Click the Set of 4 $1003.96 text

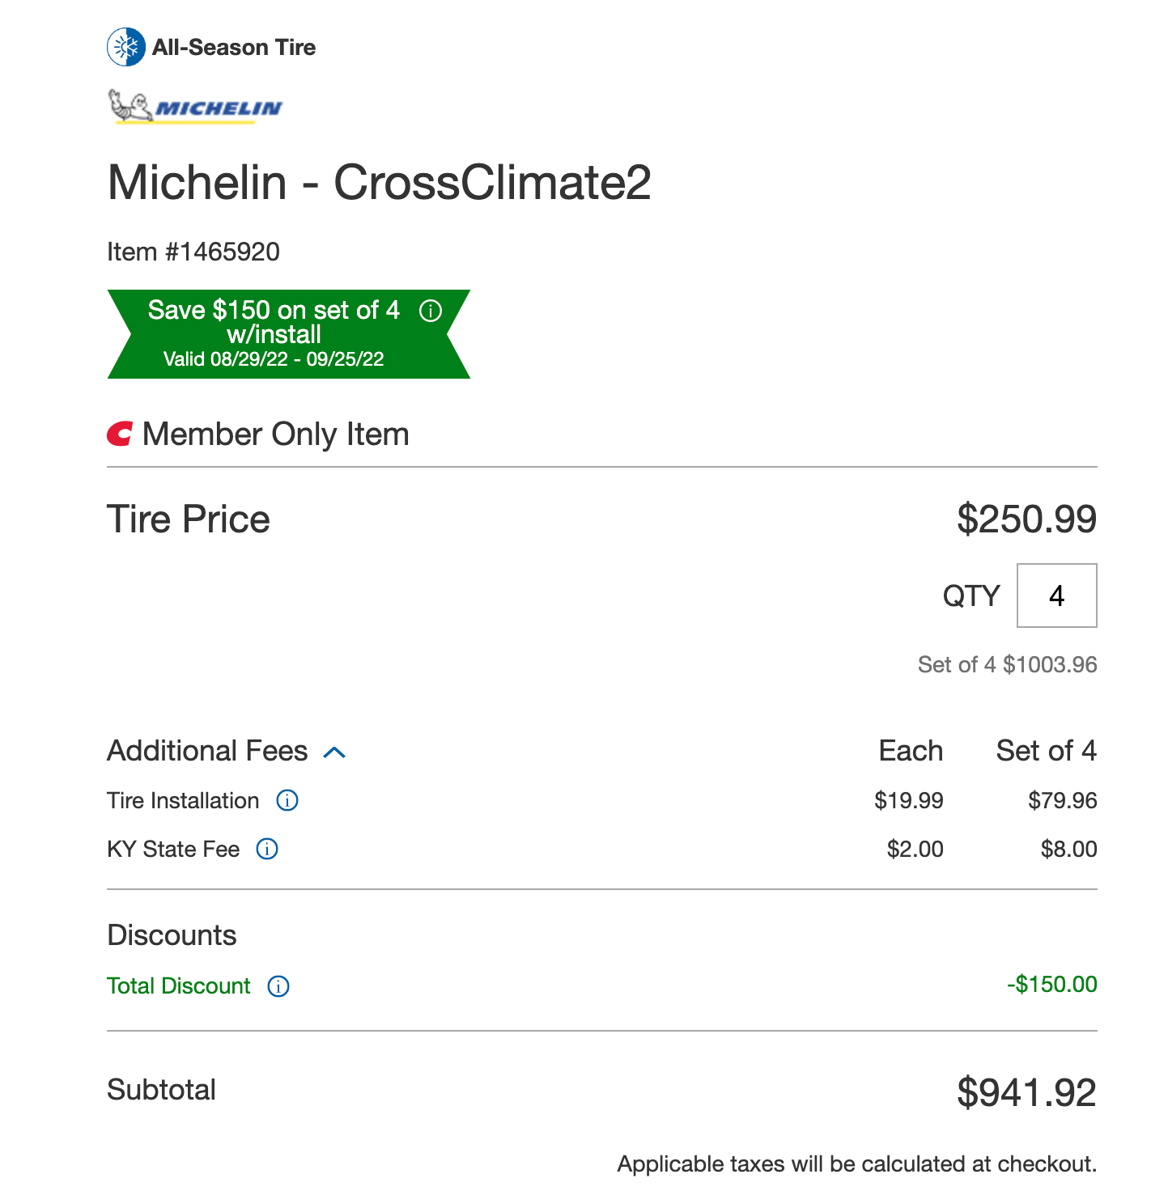pos(1008,664)
